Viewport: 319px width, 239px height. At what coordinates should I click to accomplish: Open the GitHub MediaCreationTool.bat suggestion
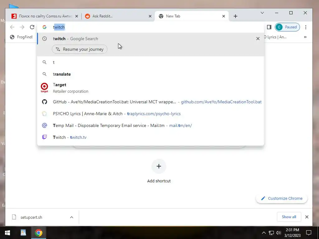click(150, 102)
